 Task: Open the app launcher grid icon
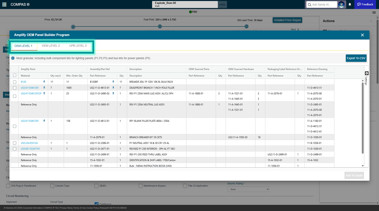tap(4, 5)
